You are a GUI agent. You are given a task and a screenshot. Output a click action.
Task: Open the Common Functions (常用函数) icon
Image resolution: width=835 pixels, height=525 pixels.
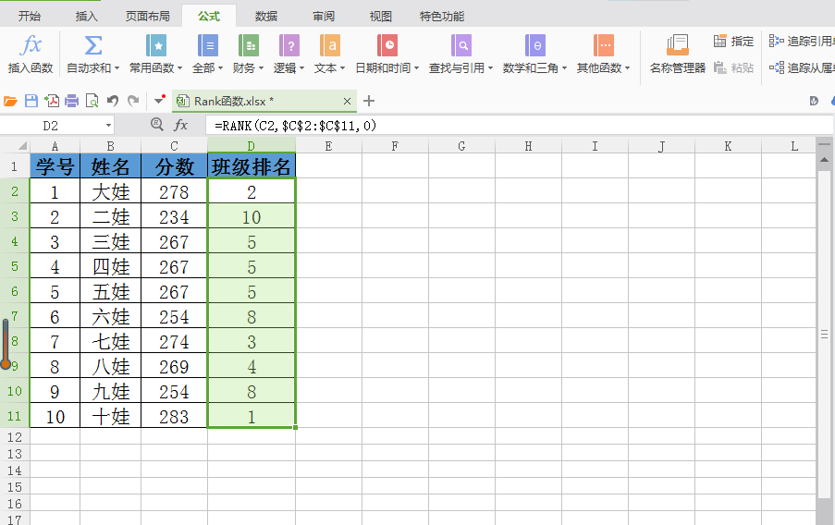tap(156, 46)
